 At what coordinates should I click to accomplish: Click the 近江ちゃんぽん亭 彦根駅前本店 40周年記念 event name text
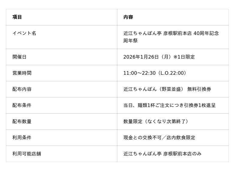pos(171,33)
